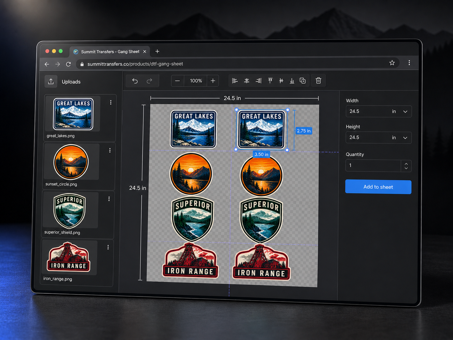453x340 pixels.
Task: Open the Width unit dropdown
Action: pos(400,111)
